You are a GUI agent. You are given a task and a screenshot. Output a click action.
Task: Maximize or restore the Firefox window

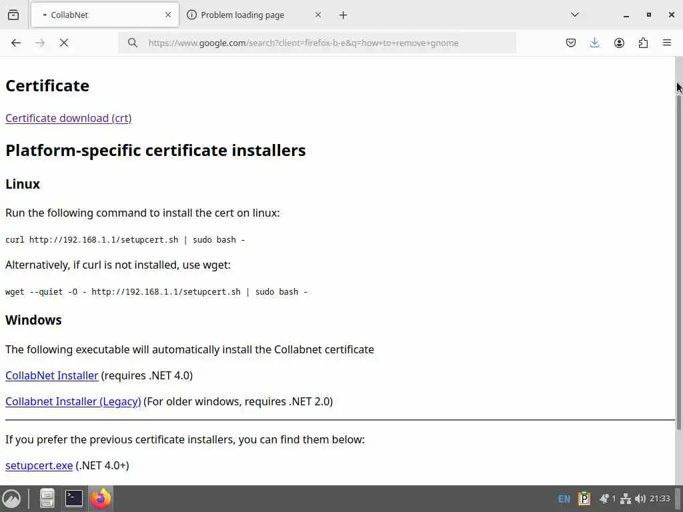[x=649, y=15]
